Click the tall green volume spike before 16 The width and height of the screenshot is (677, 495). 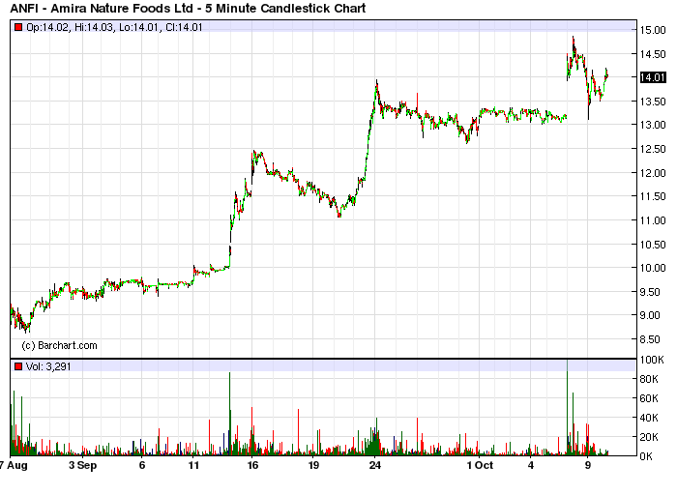[x=230, y=414]
